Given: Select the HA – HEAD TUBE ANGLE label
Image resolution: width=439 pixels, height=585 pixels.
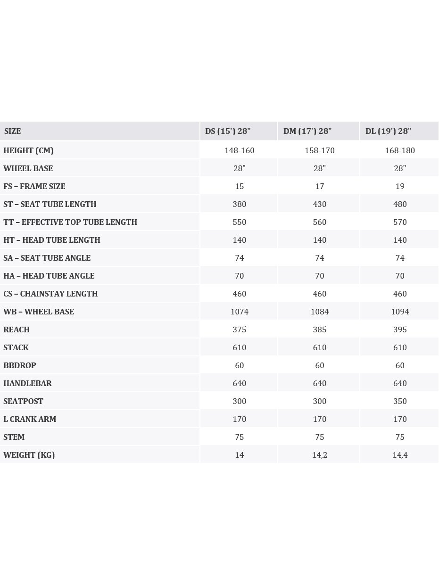Looking at the screenshot, I should (49, 276).
